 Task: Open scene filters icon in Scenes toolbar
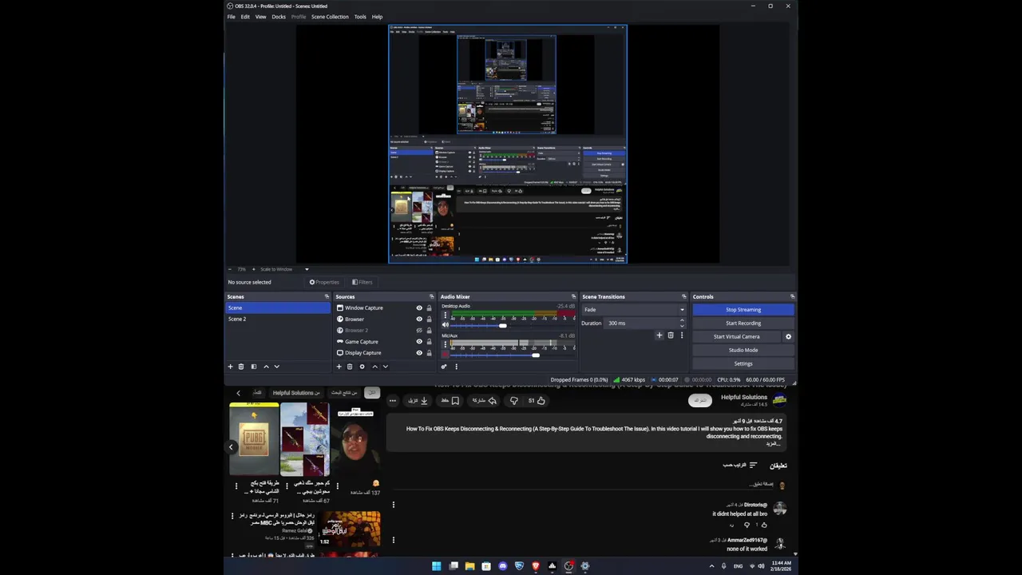(x=254, y=367)
